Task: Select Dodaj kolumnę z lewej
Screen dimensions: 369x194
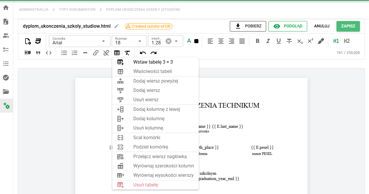Action: click(155, 109)
